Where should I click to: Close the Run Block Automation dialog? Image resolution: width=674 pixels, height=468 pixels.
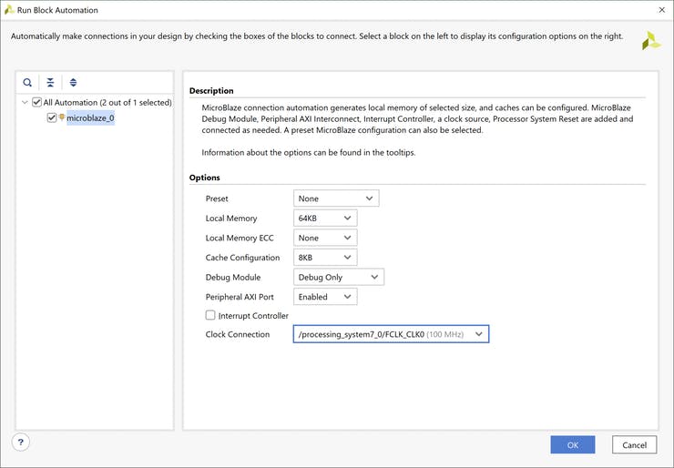660,10
